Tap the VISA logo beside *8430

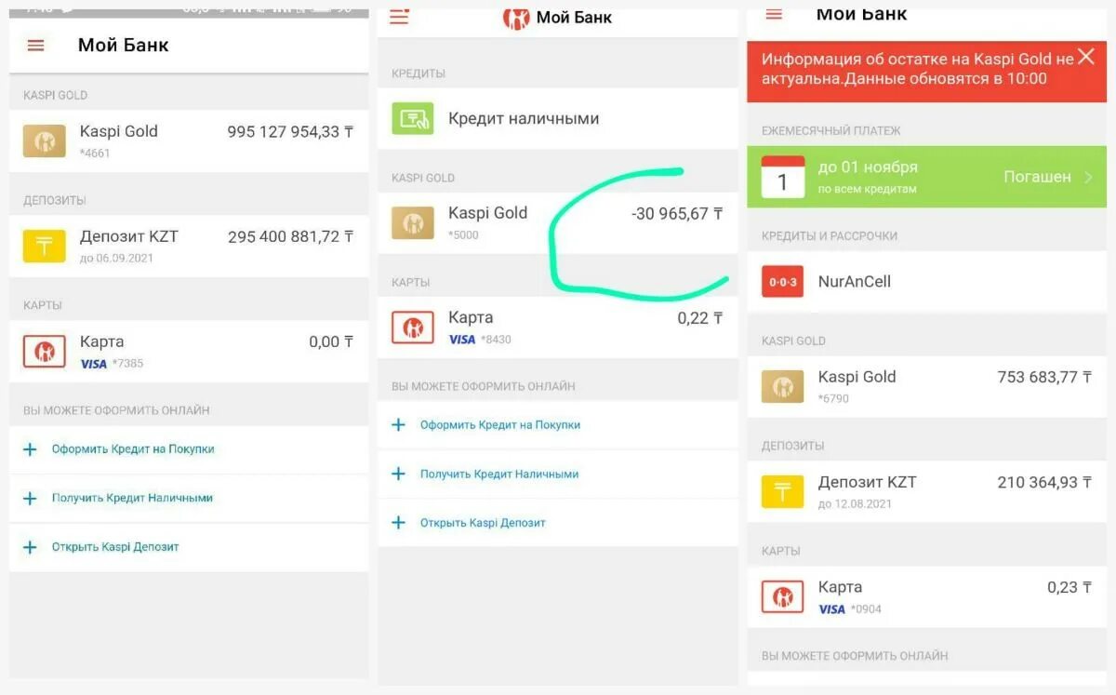462,340
